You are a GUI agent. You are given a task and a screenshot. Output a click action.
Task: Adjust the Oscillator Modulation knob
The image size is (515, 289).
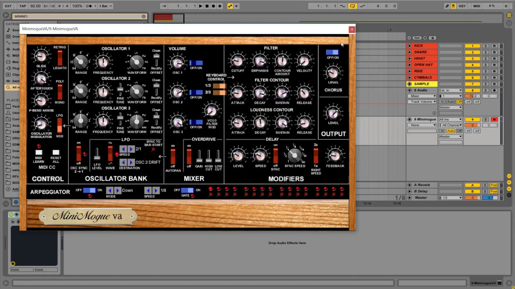pyautogui.click(x=41, y=124)
